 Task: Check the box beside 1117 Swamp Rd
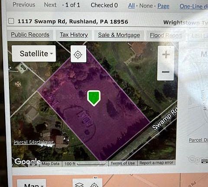[x=11, y=21]
